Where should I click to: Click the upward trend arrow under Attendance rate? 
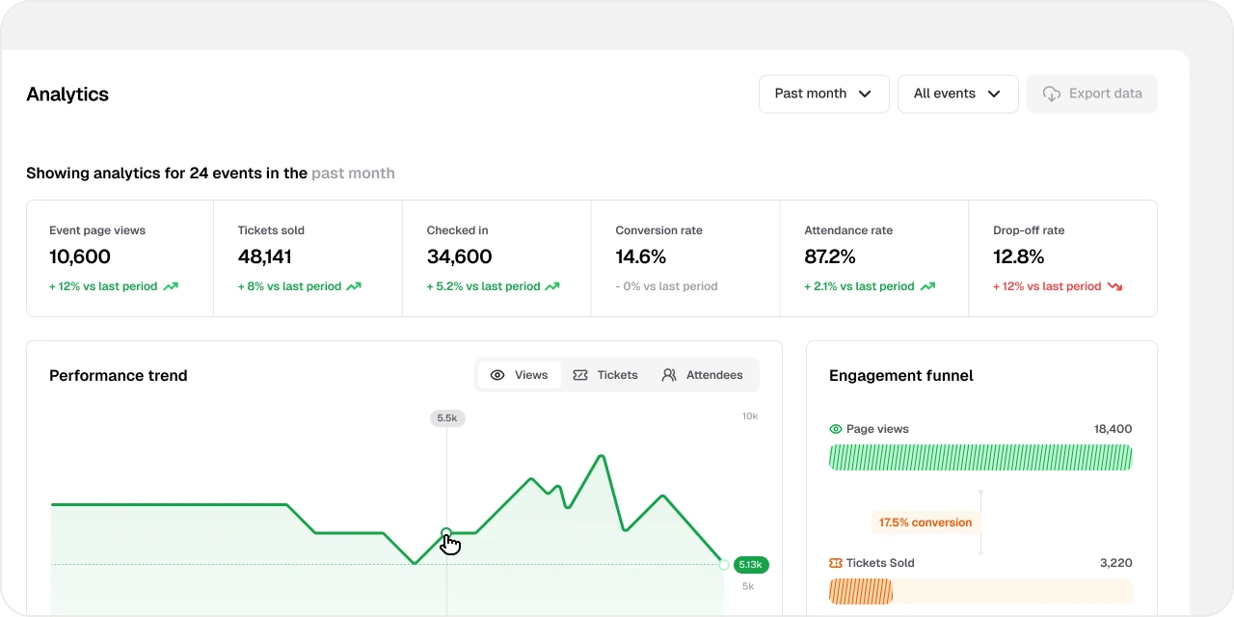click(x=927, y=286)
